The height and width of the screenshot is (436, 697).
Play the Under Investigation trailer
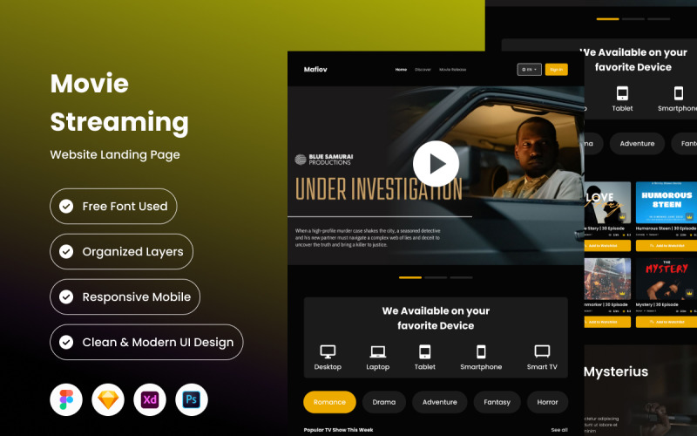pos(436,163)
